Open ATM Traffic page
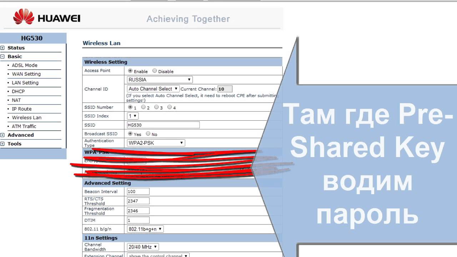The height and width of the screenshot is (257, 457). pos(24,126)
